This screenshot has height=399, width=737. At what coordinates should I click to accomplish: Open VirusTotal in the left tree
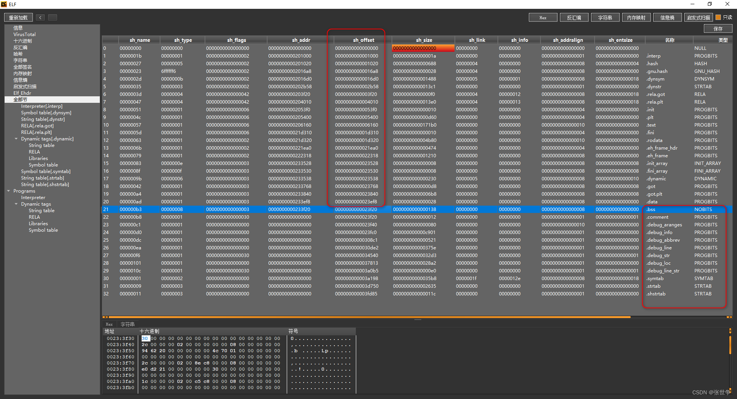coord(25,35)
